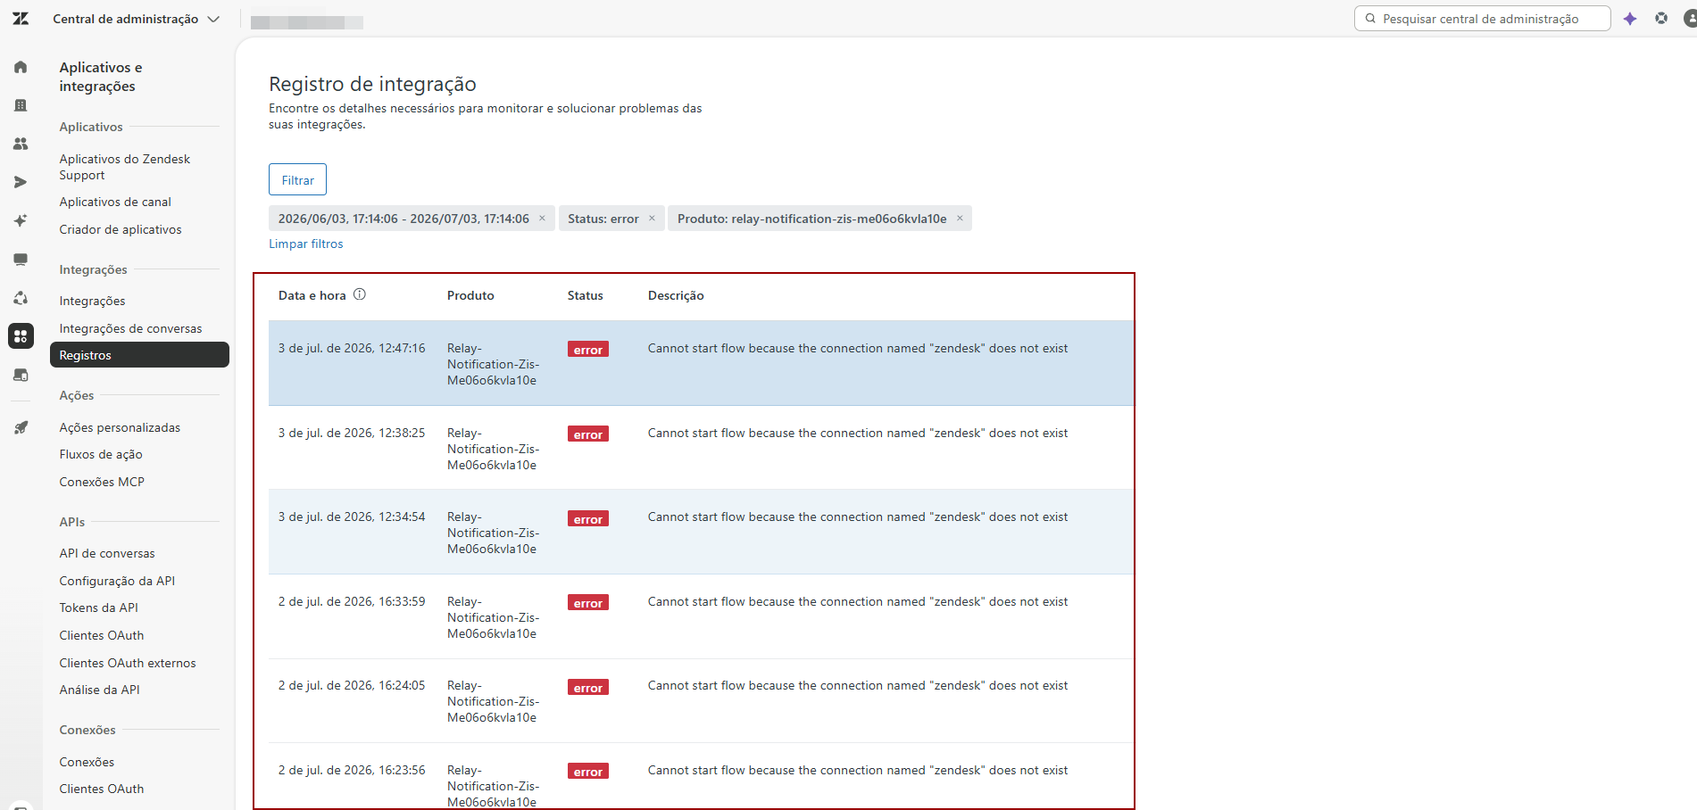Viewport: 1697px width, 810px height.
Task: Click the Filtrar button
Action: tap(297, 179)
